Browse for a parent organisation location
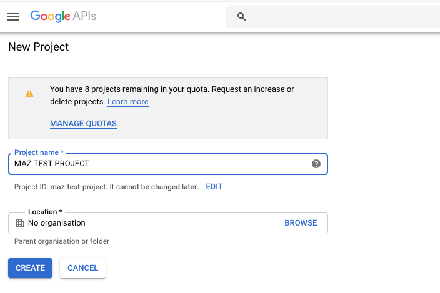440x293 pixels. (x=301, y=223)
